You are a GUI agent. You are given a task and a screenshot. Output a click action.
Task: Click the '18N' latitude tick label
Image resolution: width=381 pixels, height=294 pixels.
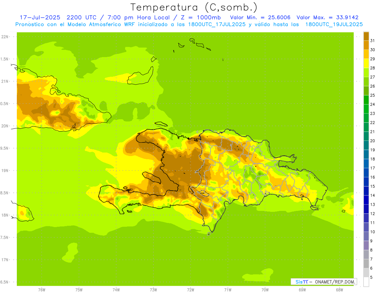click(x=5, y=215)
